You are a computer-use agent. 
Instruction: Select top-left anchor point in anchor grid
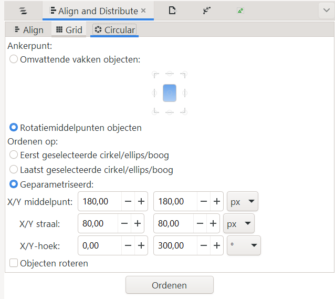[x=155, y=75]
